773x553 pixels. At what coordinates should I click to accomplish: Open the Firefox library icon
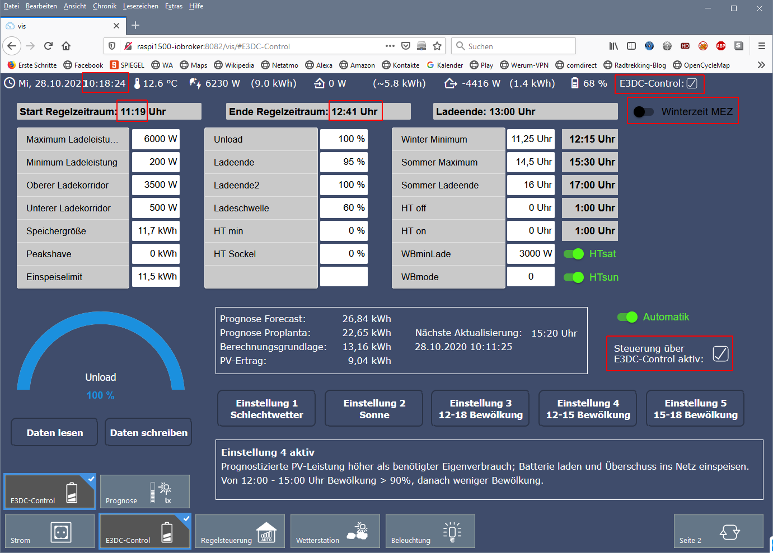(613, 46)
